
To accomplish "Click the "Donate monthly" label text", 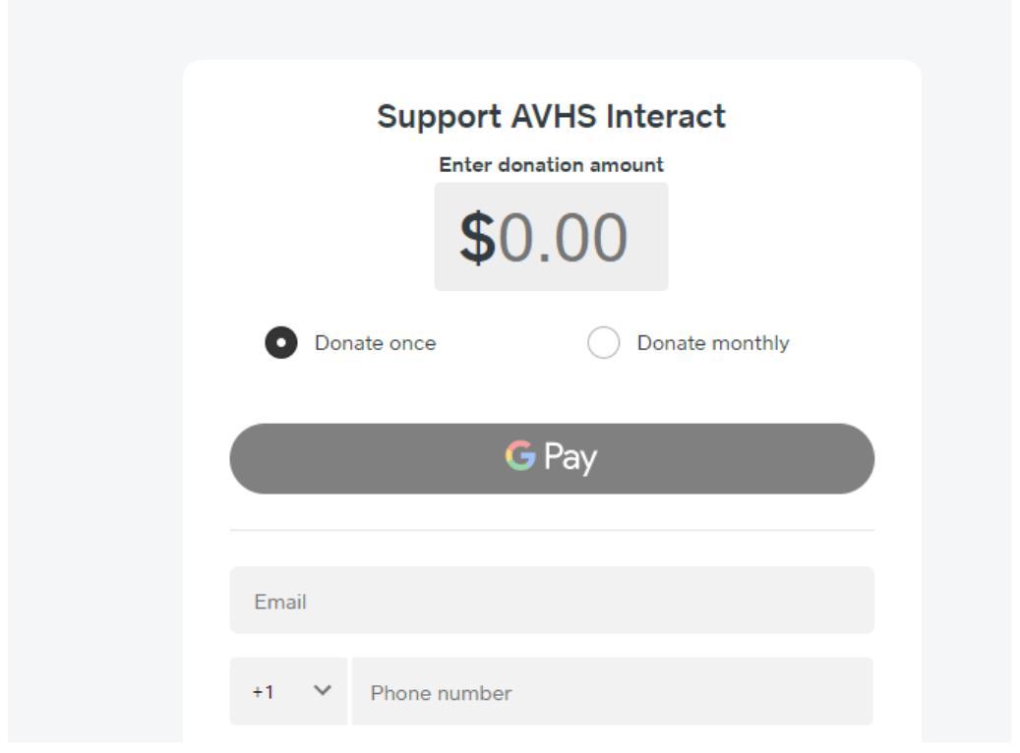I will pos(713,343).
